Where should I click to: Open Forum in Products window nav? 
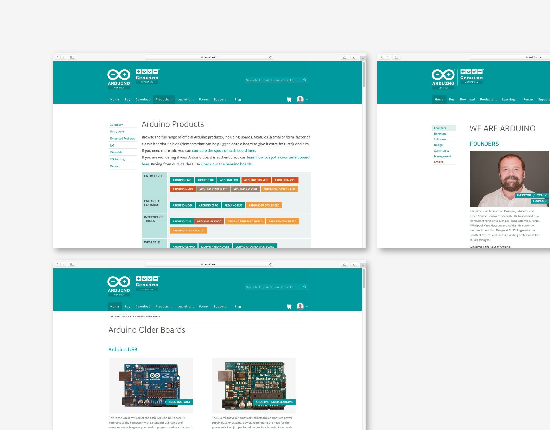point(204,99)
